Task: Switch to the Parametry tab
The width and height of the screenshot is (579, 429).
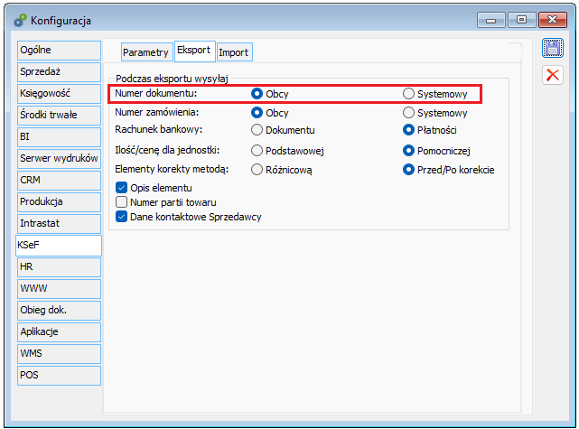Action: [x=145, y=52]
